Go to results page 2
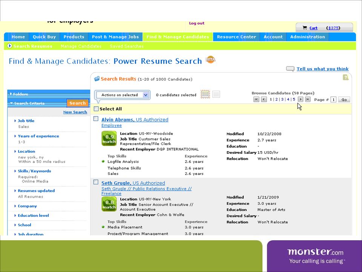Viewport: 362px width, 272px height. [276, 99]
